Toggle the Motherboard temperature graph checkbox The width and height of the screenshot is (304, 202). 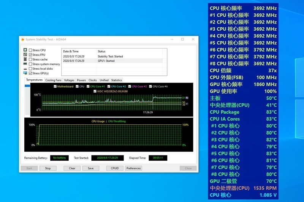(55, 86)
